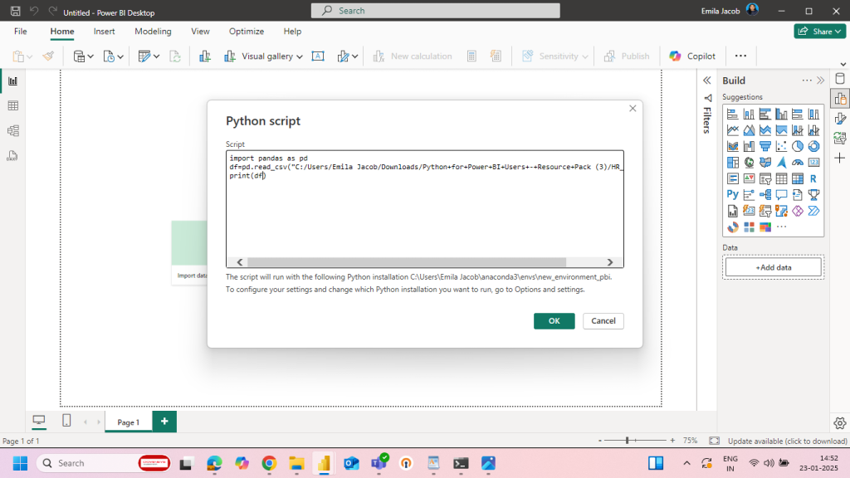
Task: Select the funnel chart visual
Action: coord(765,146)
